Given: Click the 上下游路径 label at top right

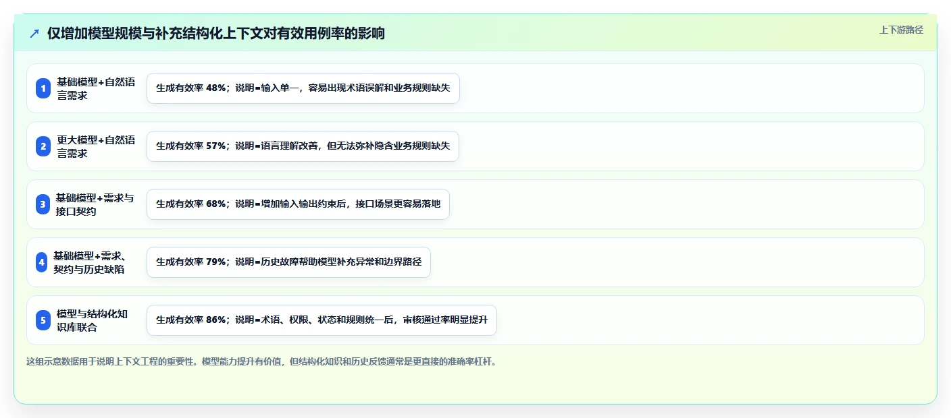Looking at the screenshot, I should click(x=901, y=30).
